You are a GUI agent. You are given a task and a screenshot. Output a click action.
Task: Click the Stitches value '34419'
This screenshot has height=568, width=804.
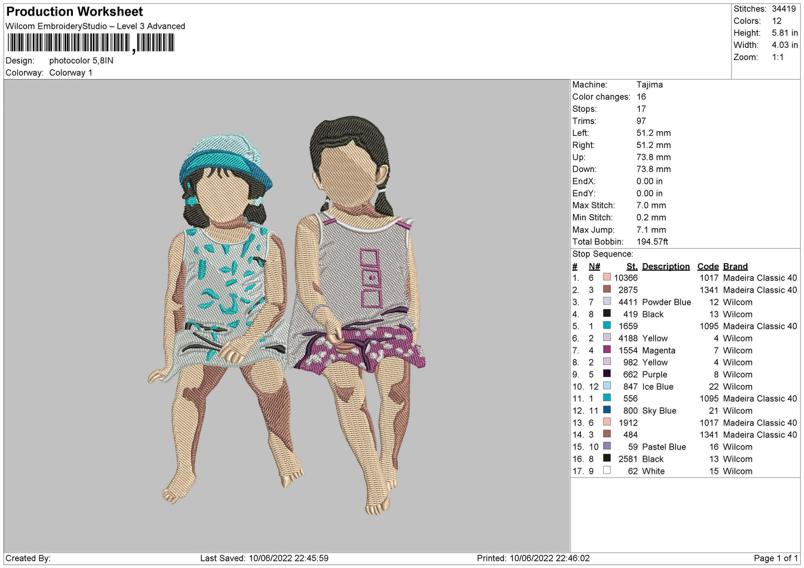tap(784, 9)
